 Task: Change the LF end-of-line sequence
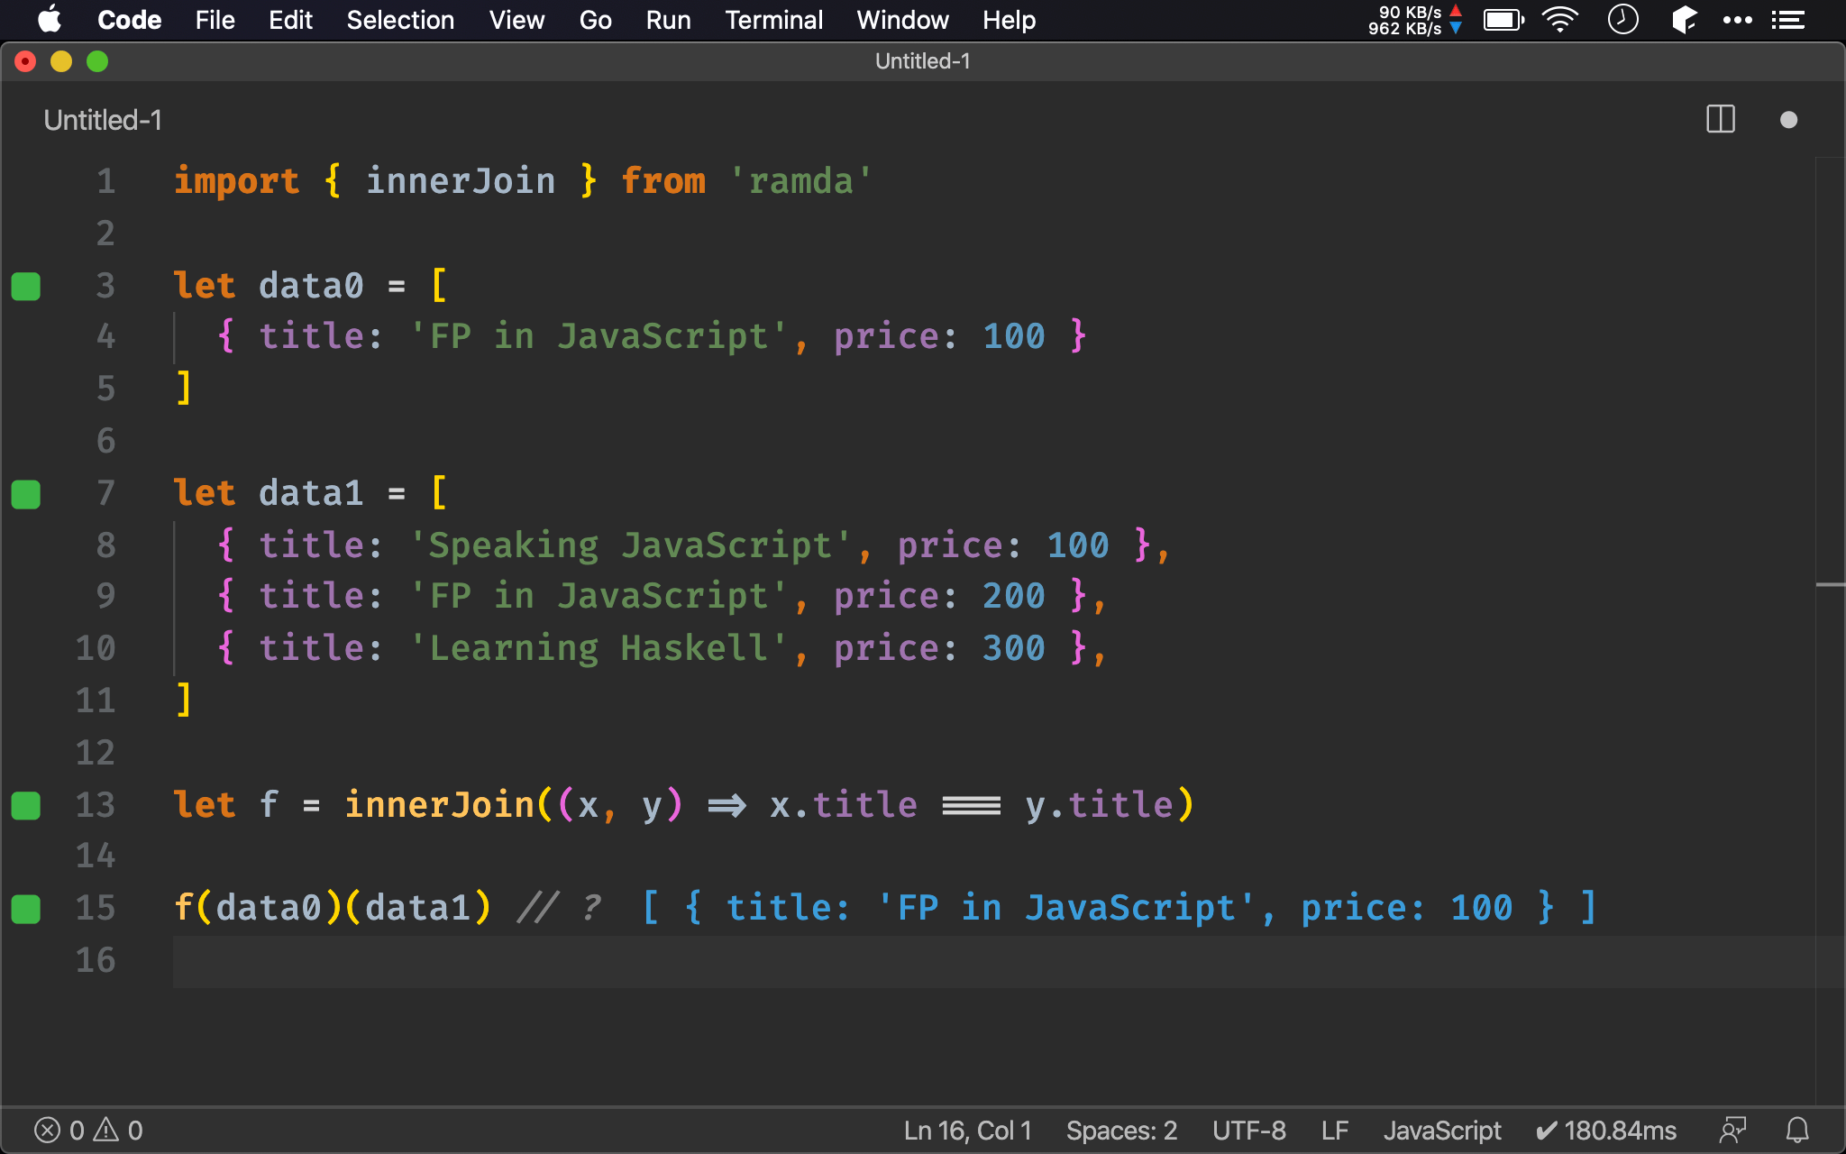point(1334,1131)
